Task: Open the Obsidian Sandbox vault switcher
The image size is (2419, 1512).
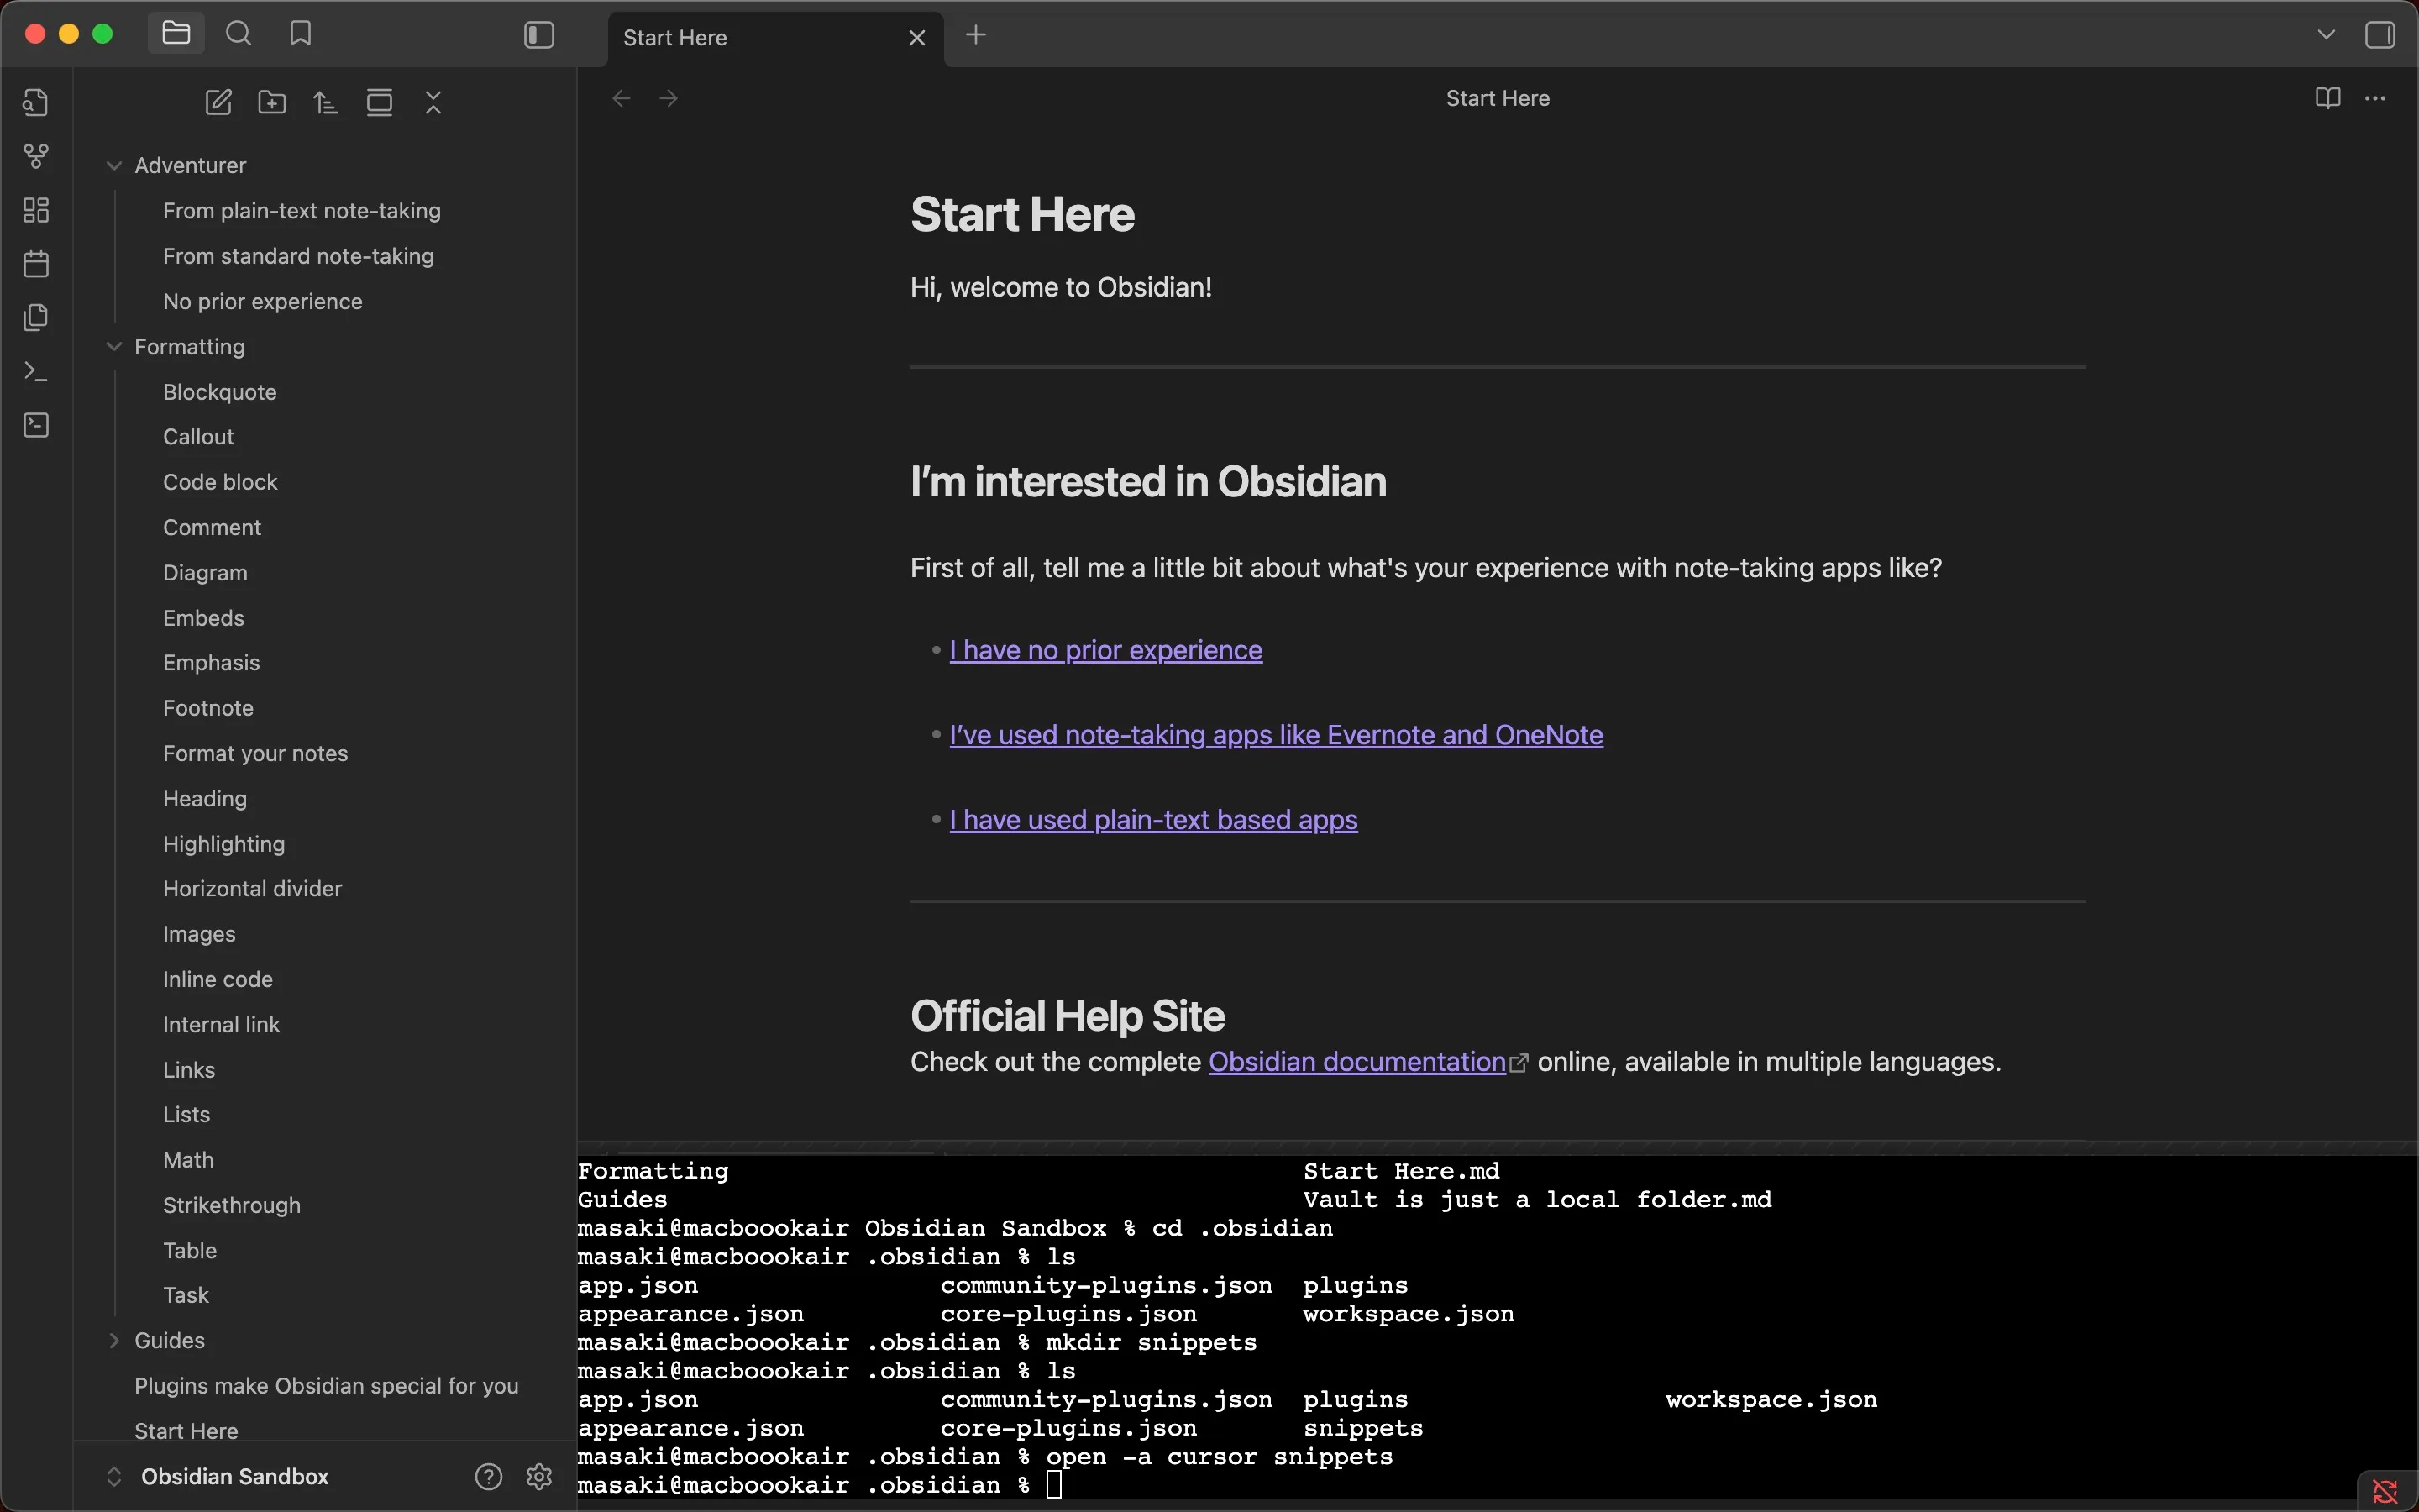Action: coord(234,1476)
